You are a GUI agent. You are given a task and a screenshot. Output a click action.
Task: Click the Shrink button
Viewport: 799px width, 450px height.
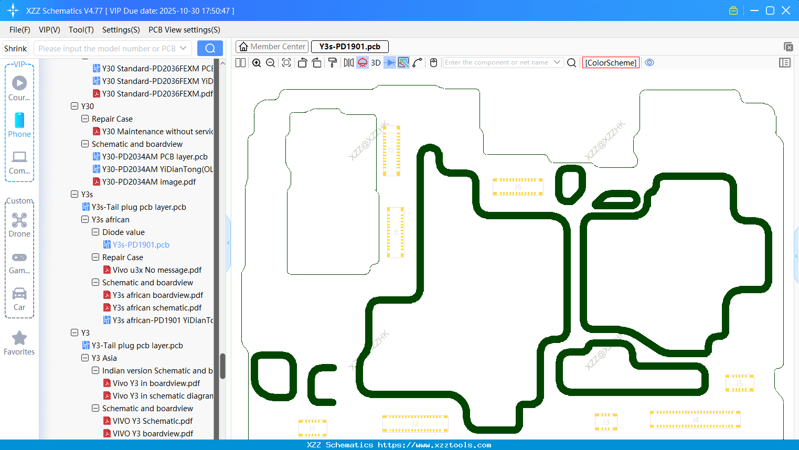click(16, 48)
